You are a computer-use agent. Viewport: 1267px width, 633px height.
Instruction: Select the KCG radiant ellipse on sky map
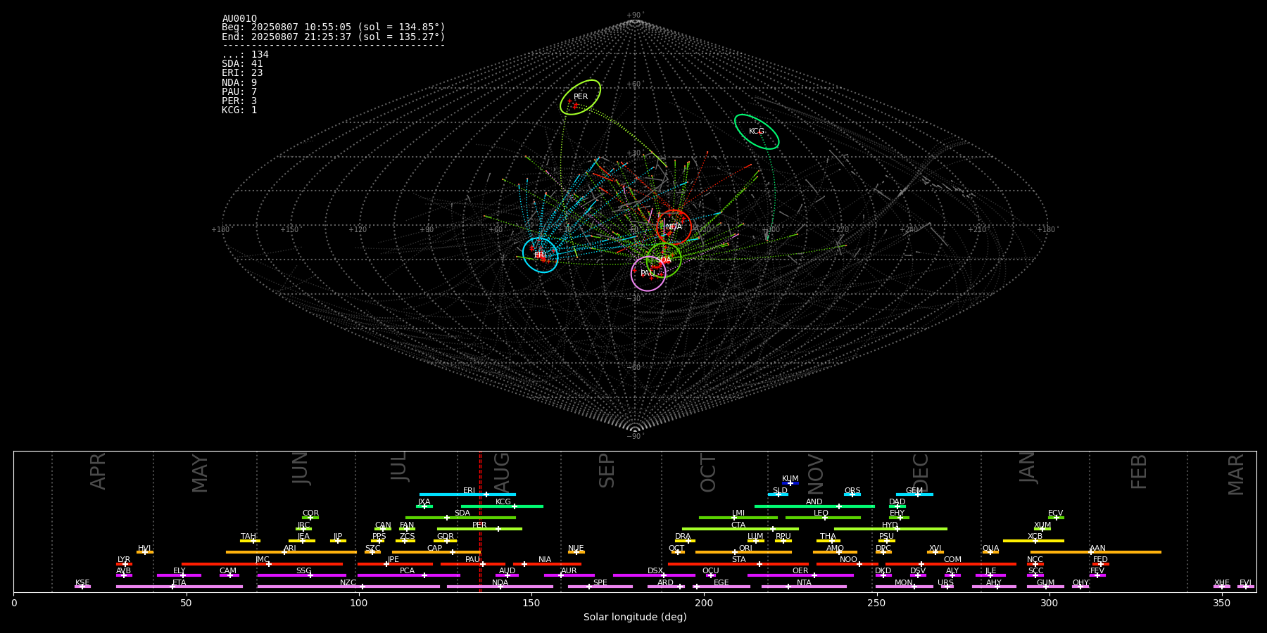click(757, 132)
